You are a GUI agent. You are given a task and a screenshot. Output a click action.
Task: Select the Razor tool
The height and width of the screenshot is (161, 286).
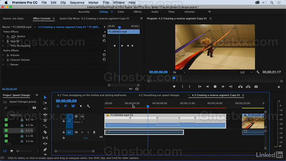click(x=45, y=132)
